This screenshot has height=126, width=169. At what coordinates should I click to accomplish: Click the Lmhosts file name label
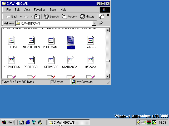tap(91, 47)
